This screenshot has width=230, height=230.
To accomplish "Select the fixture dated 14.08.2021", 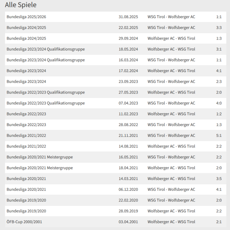I will (171, 146).
